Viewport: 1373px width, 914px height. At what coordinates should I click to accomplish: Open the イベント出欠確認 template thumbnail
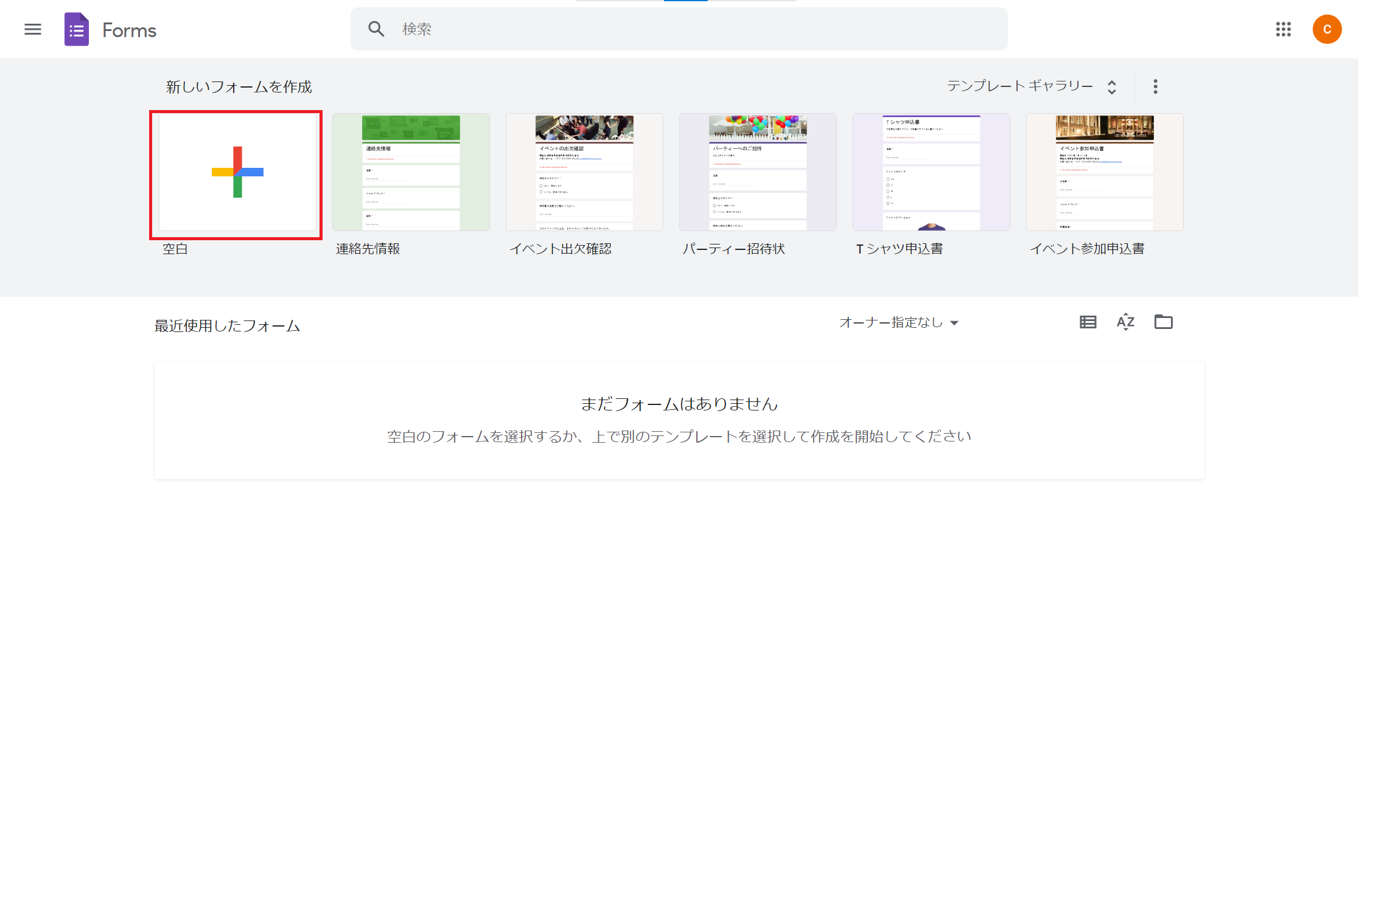pos(584,172)
